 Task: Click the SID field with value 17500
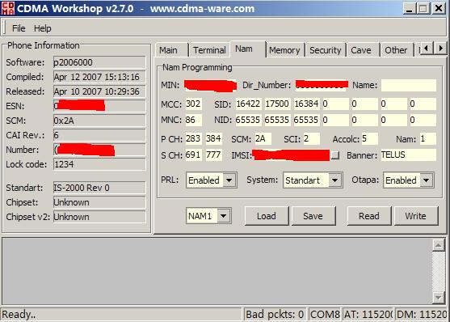[278, 104]
